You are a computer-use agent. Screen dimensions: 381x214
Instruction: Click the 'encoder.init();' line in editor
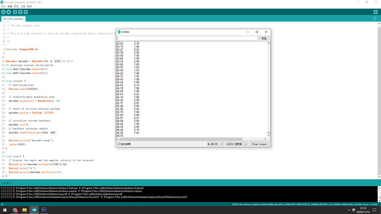19,125
